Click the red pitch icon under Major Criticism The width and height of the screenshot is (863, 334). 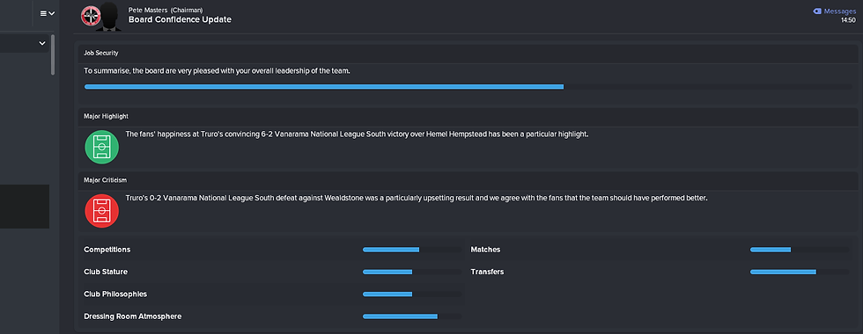(102, 210)
